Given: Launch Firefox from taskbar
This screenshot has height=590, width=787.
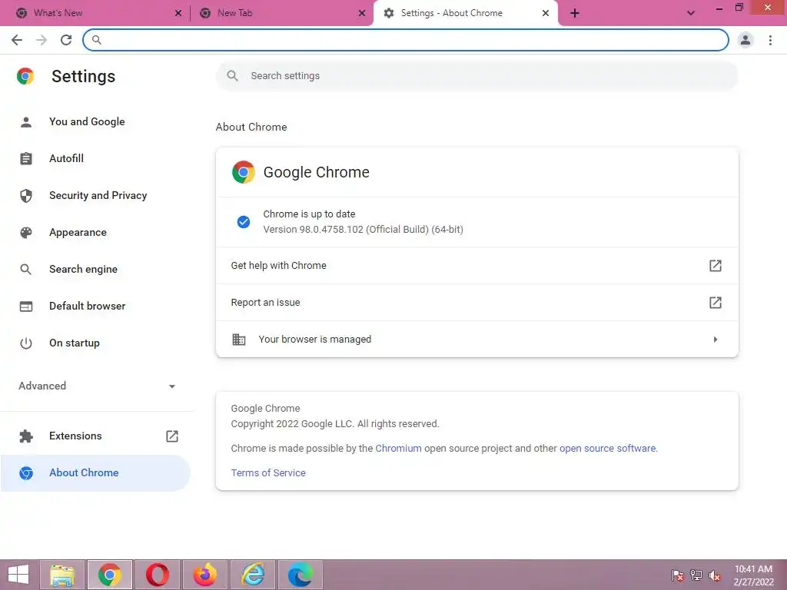Looking at the screenshot, I should 204,575.
